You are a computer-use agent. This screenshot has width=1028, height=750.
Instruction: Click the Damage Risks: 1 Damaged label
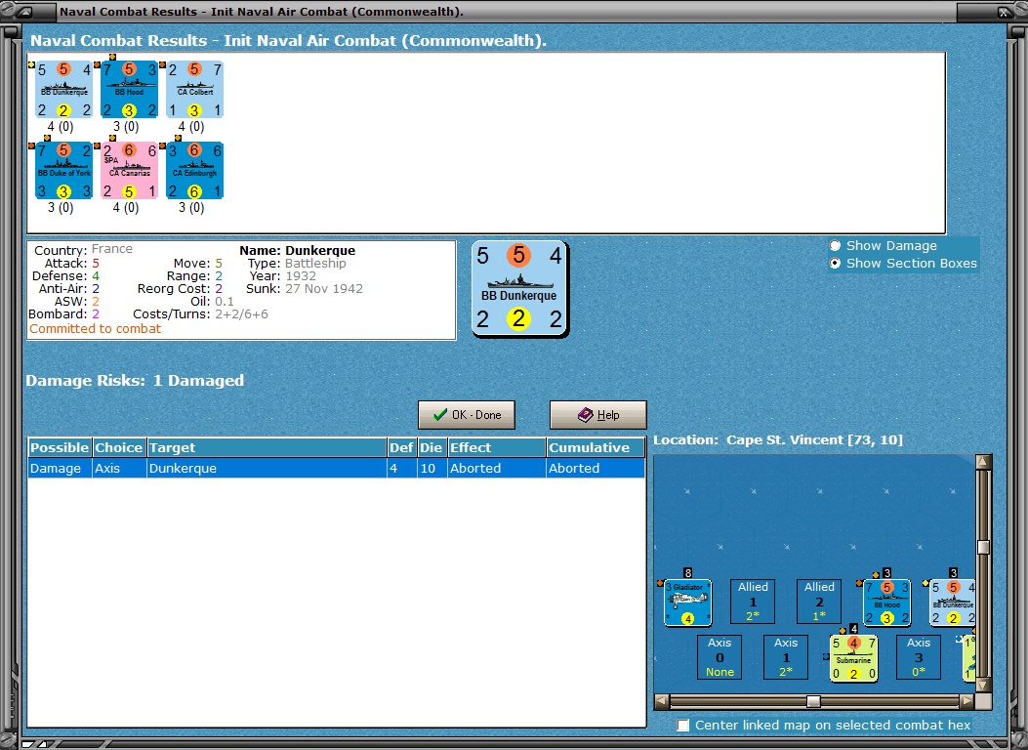[135, 380]
